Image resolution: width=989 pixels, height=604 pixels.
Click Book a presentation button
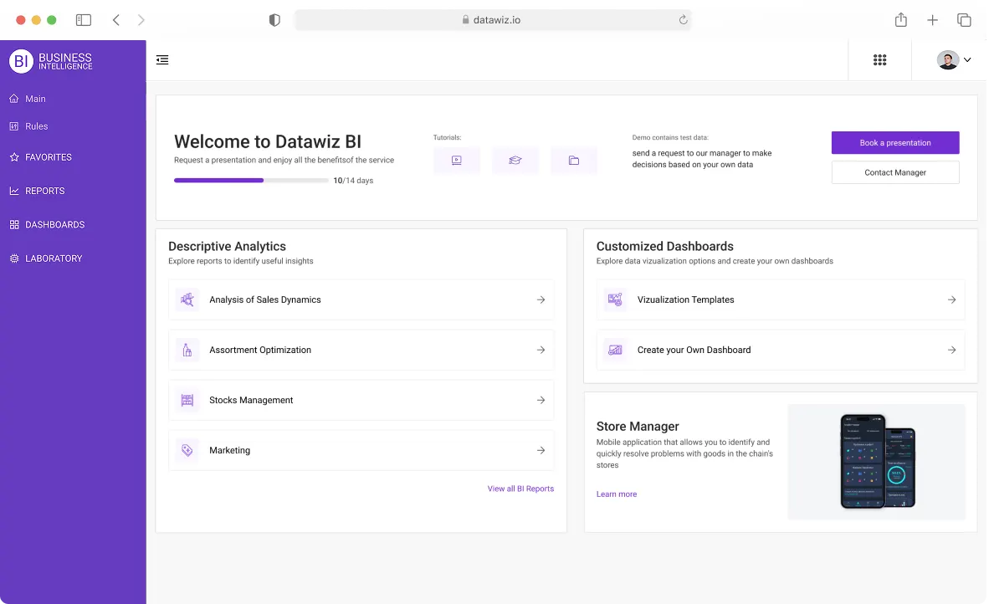point(895,142)
